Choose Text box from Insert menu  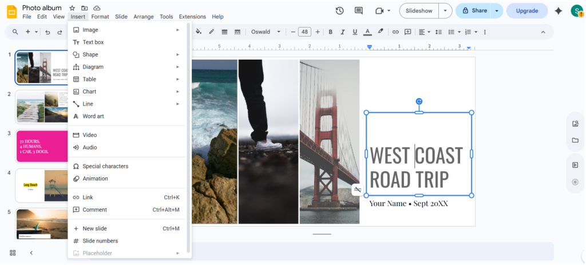[x=126, y=42]
